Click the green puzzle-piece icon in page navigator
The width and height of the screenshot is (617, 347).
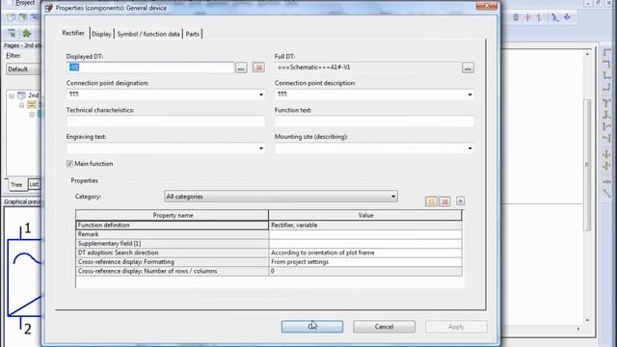[x=27, y=34]
